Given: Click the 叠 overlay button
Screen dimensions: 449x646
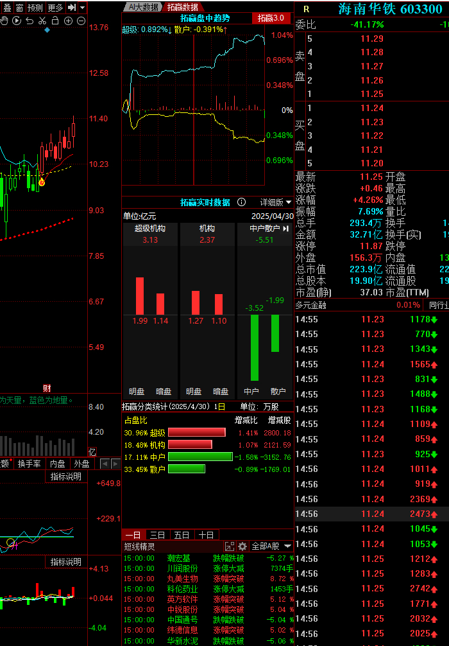Looking at the screenshot, I should click(x=7, y=8).
